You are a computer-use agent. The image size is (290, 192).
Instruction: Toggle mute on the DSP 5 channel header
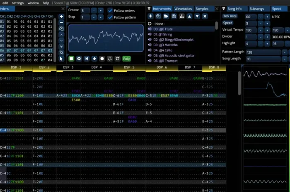129,67
